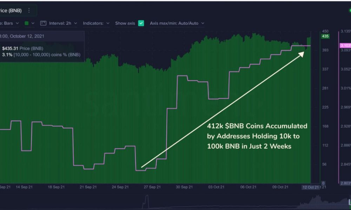The image size is (351, 210).
Task: Click the 450 price axis label
Action: (x=325, y=31)
